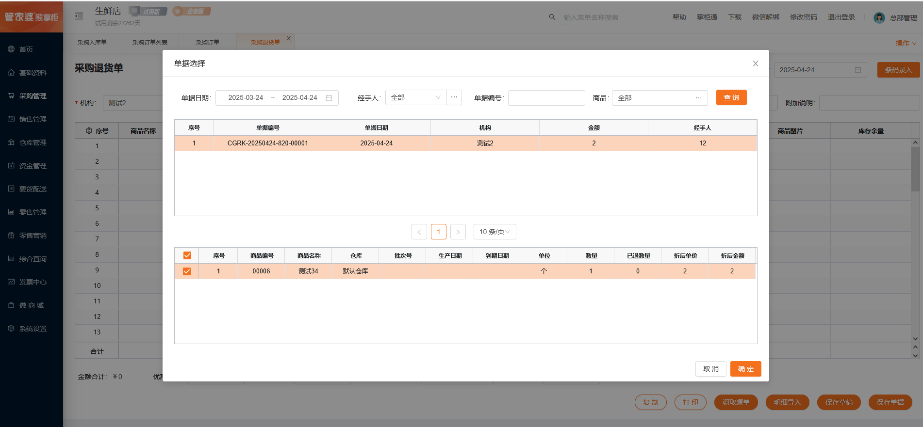Expand the 操作 dropdown at top right
923x427 pixels.
906,43
